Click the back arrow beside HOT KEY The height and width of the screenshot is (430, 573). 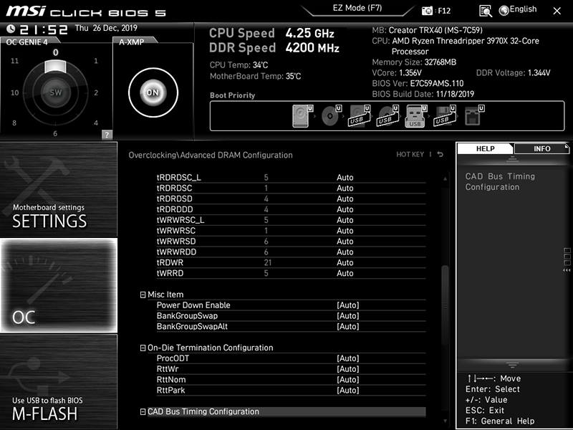pos(440,154)
